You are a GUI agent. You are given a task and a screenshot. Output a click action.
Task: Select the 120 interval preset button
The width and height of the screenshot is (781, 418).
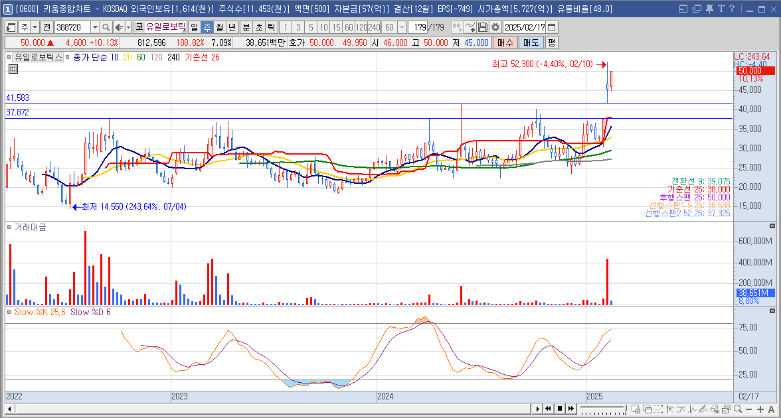pos(361,27)
